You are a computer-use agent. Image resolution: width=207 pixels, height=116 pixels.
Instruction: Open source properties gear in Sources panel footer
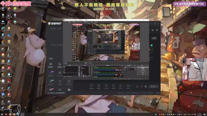pos(84,77)
